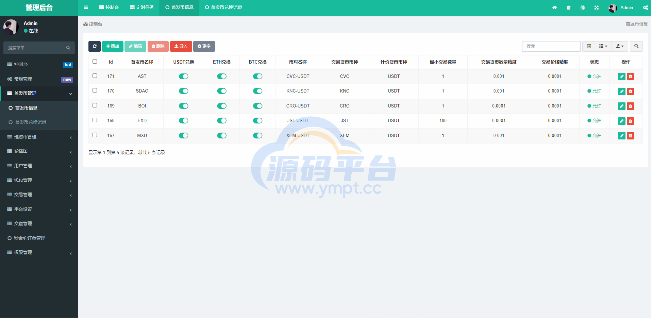Check the checkbox for row 167
The image size is (651, 318).
click(x=95, y=135)
